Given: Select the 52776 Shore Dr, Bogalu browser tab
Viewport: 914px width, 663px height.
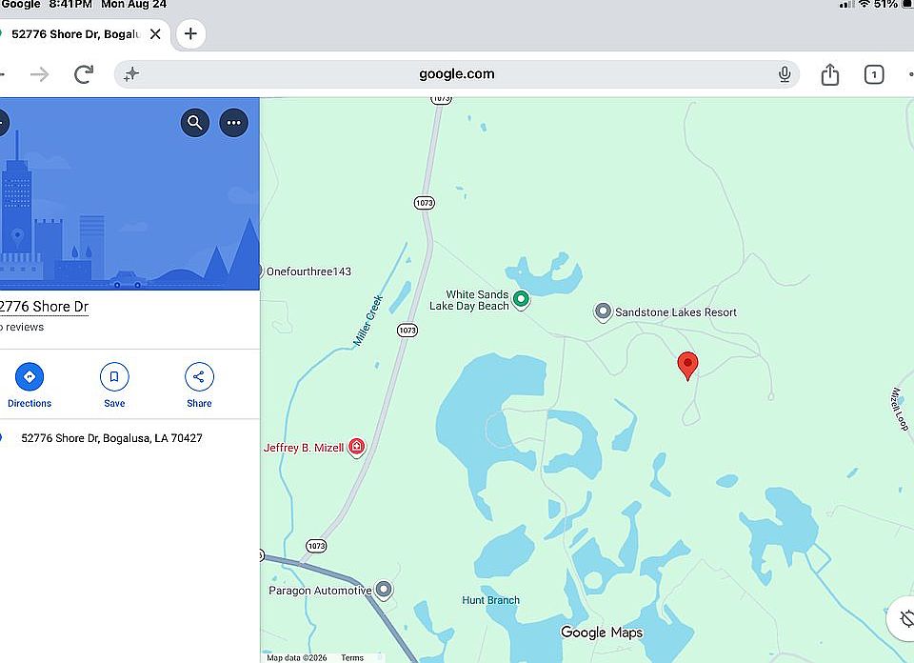Looking at the screenshot, I should click(76, 34).
